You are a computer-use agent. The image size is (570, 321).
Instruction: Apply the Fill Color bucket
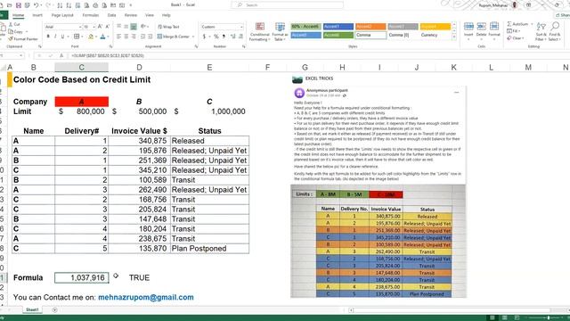[91, 37]
